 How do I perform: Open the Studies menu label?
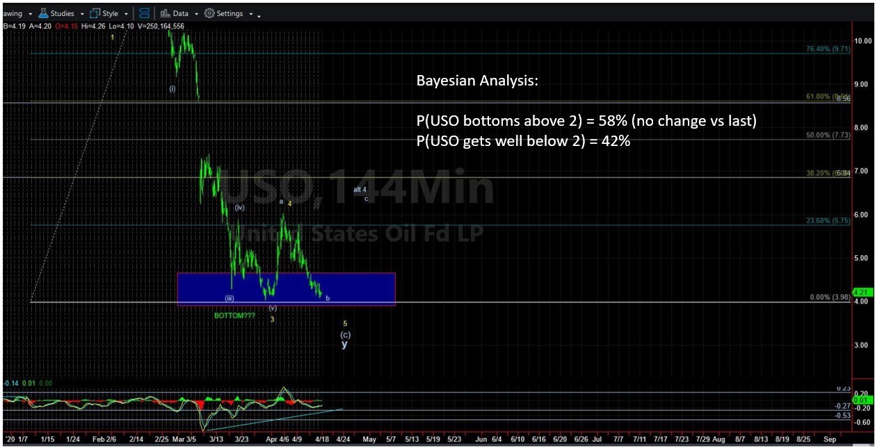tap(62, 13)
